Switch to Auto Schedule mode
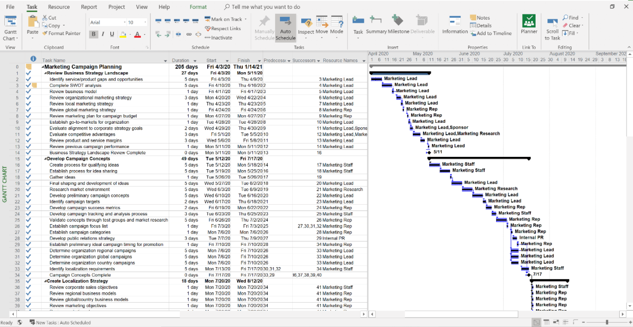The image size is (633, 327). (285, 27)
